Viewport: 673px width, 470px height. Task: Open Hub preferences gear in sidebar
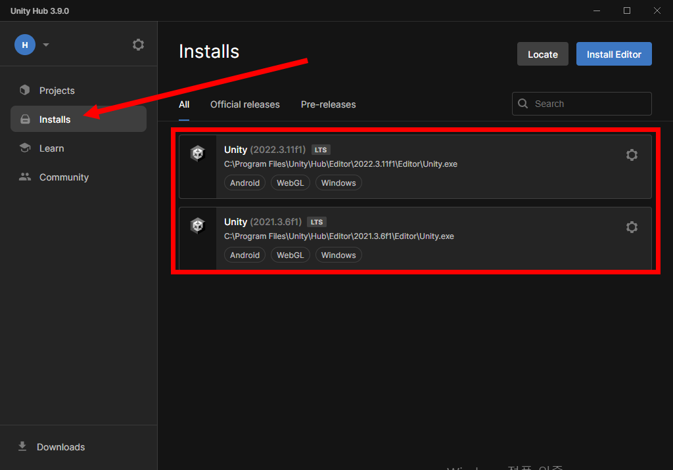pyautogui.click(x=138, y=45)
